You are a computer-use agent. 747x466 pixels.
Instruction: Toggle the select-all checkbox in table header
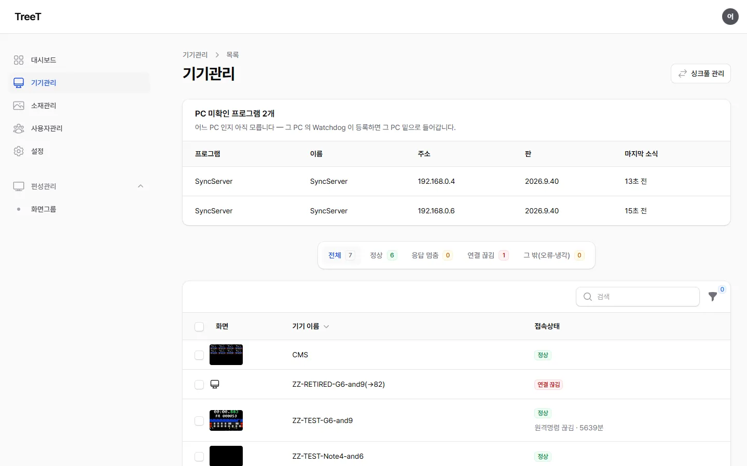point(199,327)
